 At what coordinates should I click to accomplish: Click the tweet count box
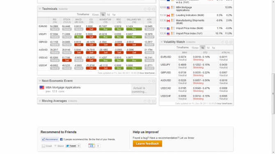[x=79, y=146]
